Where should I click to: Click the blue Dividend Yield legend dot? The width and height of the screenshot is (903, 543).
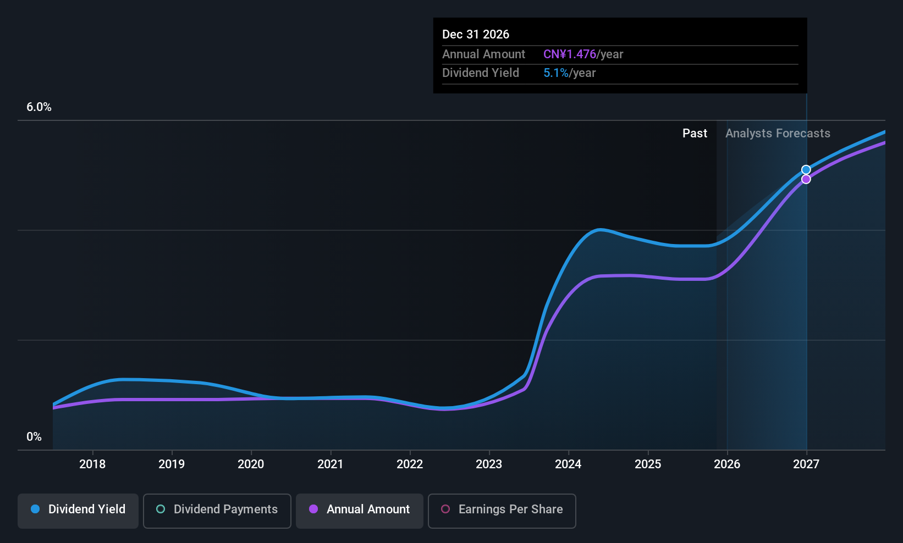click(35, 509)
